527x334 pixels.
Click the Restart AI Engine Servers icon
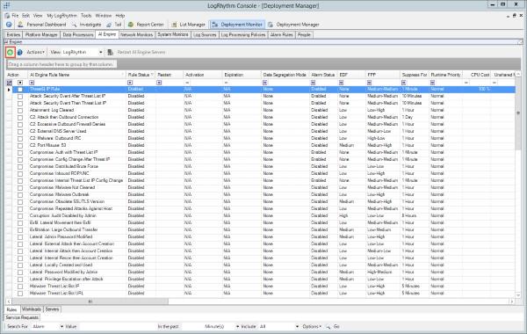click(111, 52)
